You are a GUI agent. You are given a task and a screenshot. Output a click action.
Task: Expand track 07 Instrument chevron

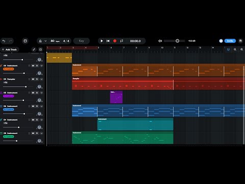pos(41,120)
